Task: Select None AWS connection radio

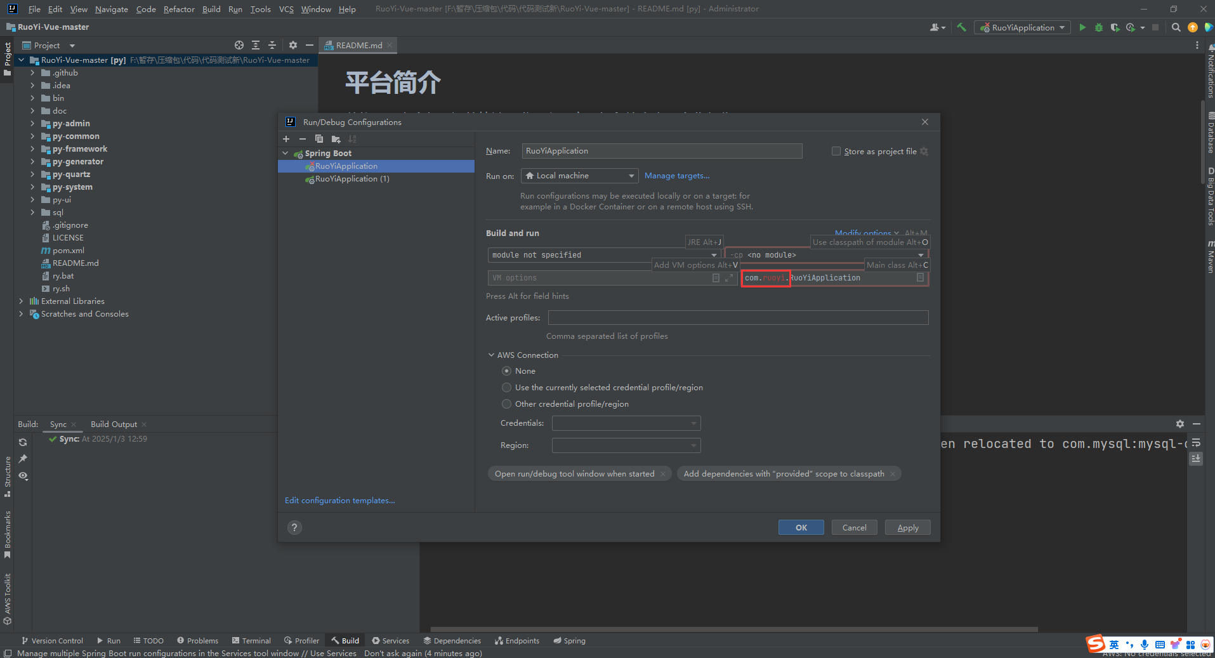Action: (506, 371)
